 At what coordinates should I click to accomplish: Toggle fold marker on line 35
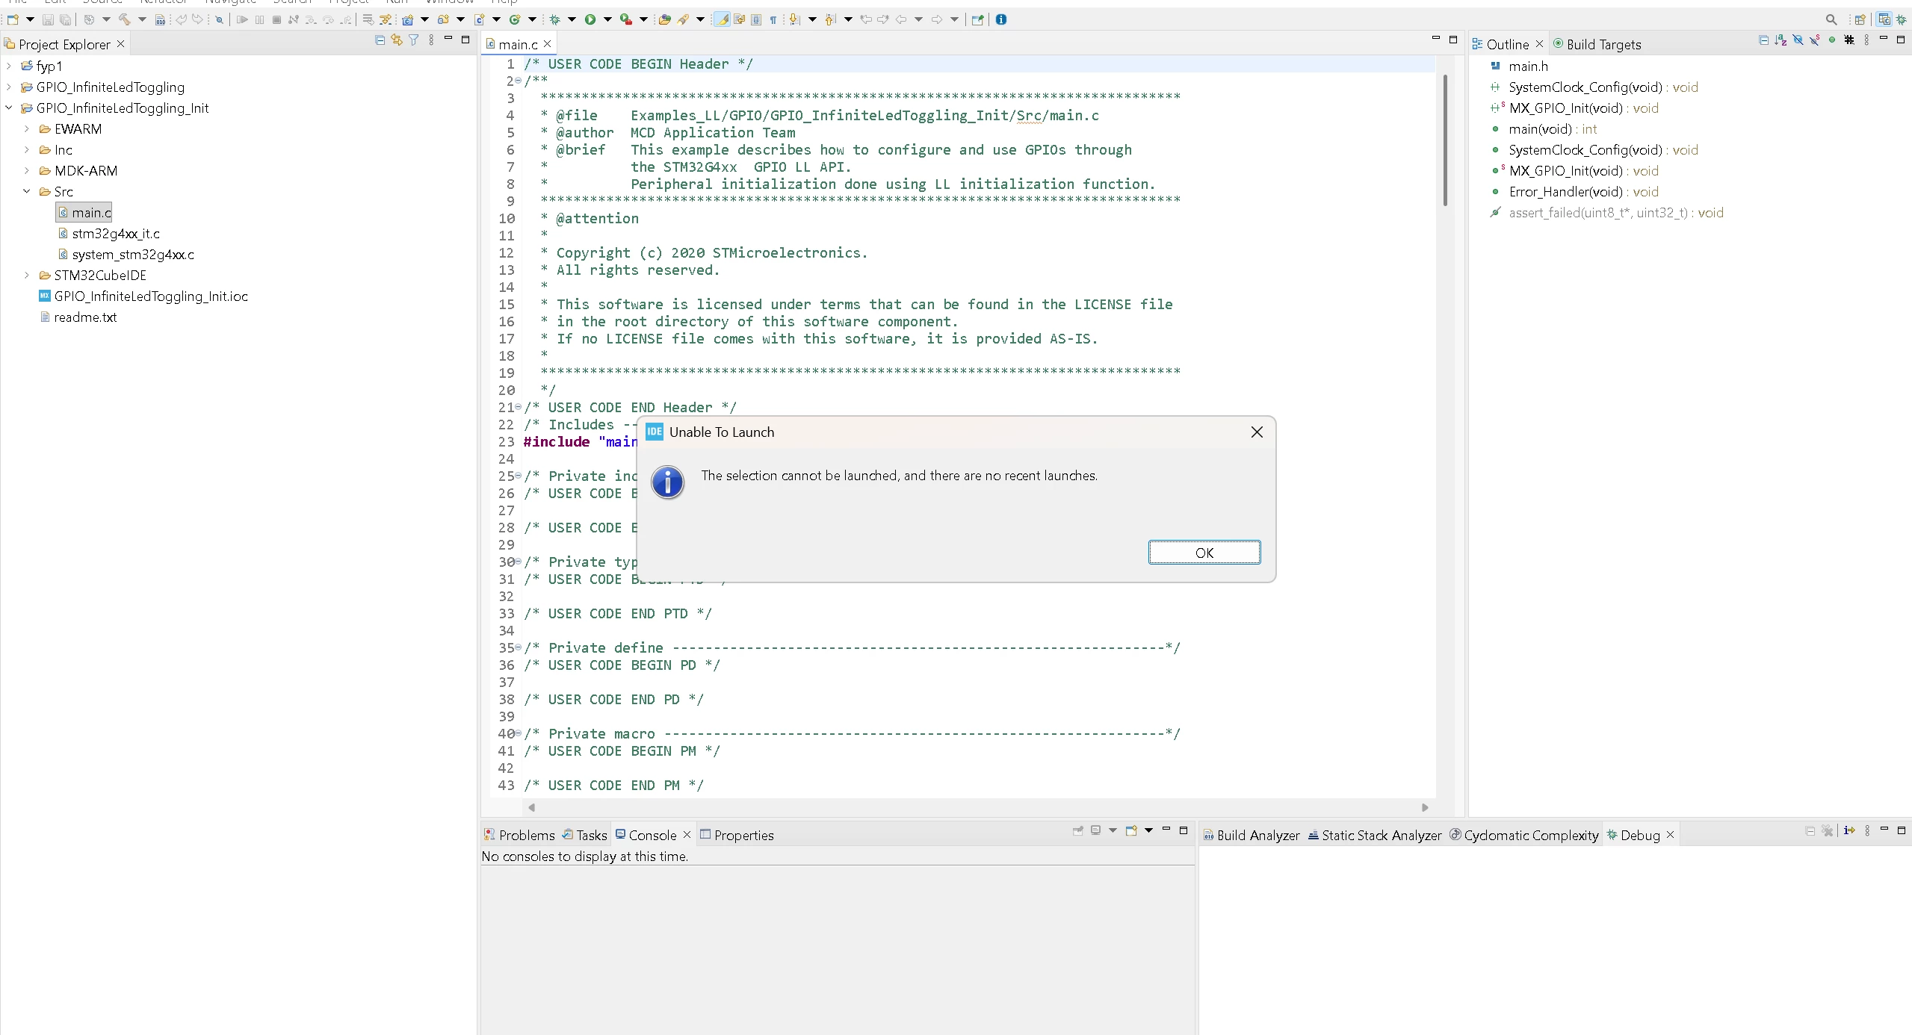519,647
